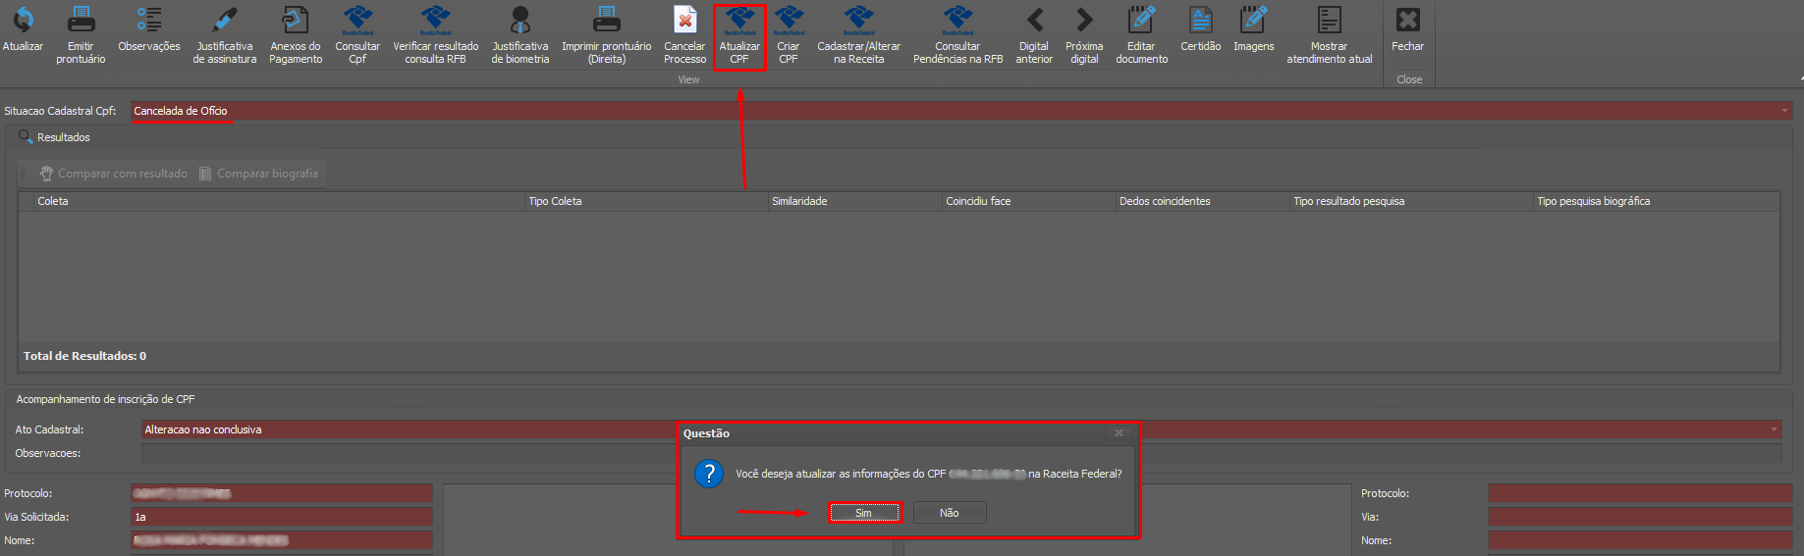Click Comparar com resultado button
Image resolution: width=1804 pixels, height=556 pixels.
(113, 174)
